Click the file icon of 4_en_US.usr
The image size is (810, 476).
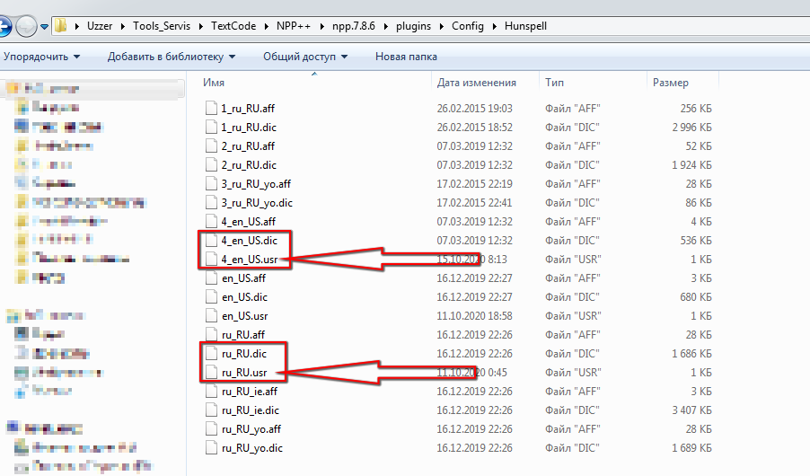(x=211, y=260)
